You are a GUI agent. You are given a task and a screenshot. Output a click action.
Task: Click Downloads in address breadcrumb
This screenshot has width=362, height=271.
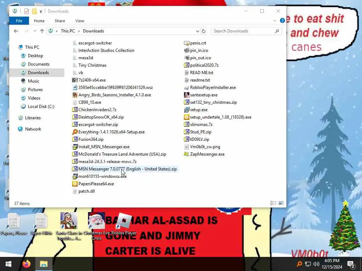(93, 31)
